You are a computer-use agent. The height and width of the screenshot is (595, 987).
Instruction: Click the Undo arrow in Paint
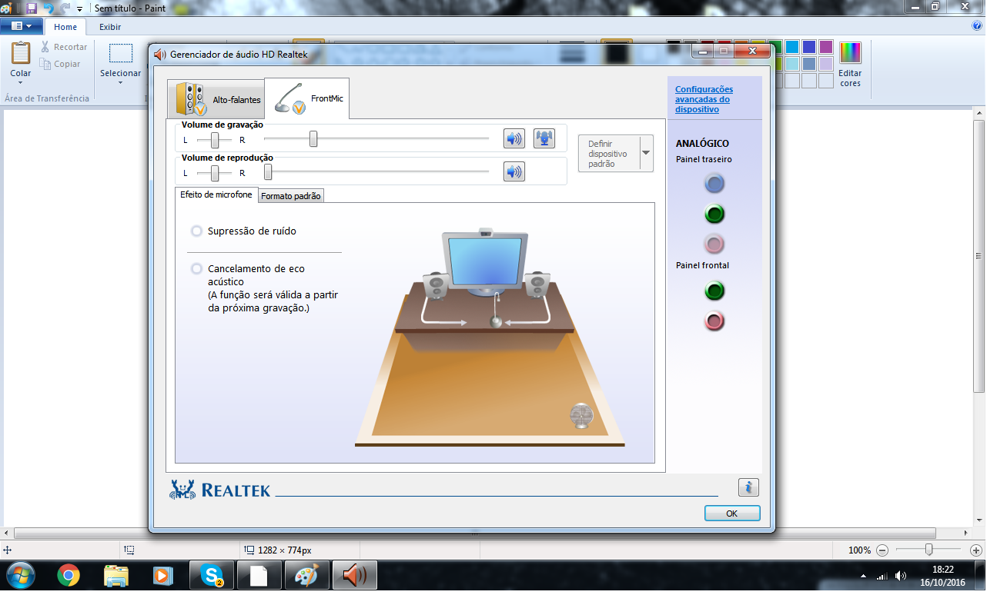tap(49, 8)
